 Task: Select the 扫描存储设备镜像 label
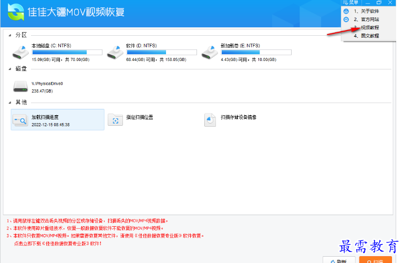[239, 117]
